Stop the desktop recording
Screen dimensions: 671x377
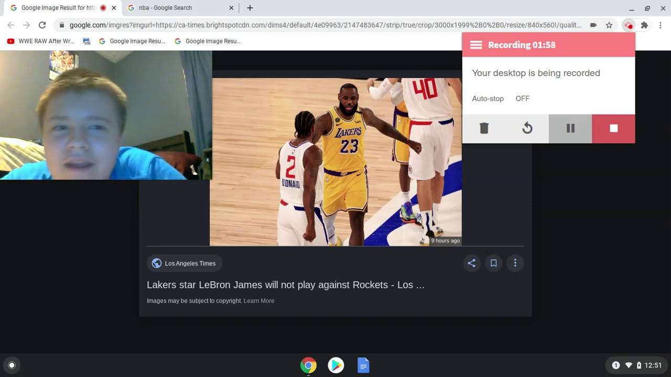(x=613, y=128)
